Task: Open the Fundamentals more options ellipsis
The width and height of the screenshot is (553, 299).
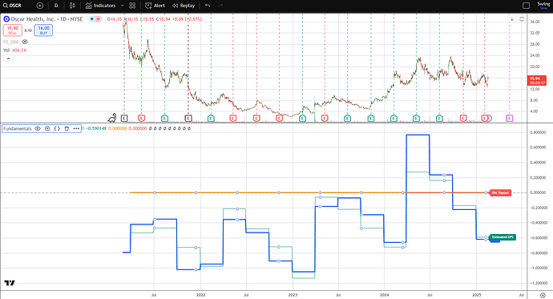Action: (76, 129)
